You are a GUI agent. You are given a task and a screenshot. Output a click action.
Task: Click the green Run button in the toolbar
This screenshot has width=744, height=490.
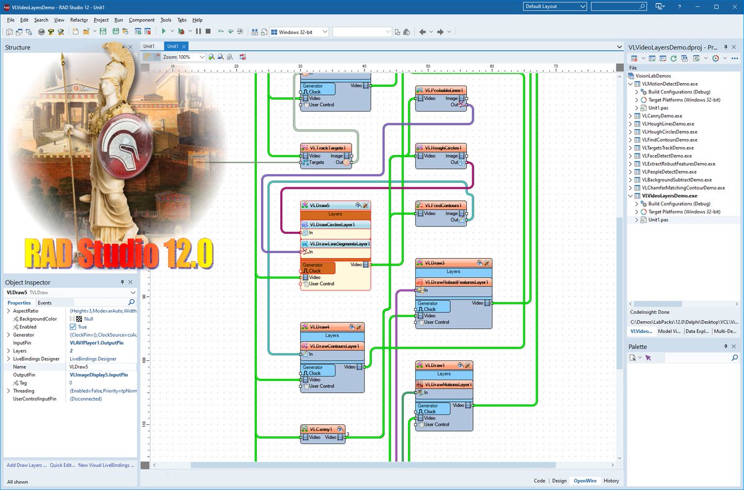coord(164,31)
